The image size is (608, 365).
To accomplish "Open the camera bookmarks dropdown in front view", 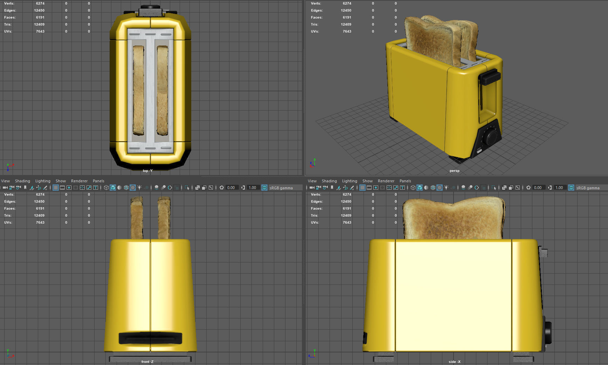I will pyautogui.click(x=25, y=188).
